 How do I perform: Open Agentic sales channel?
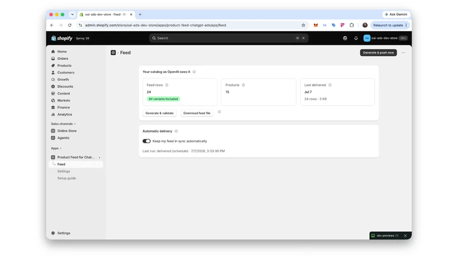pyautogui.click(x=64, y=138)
